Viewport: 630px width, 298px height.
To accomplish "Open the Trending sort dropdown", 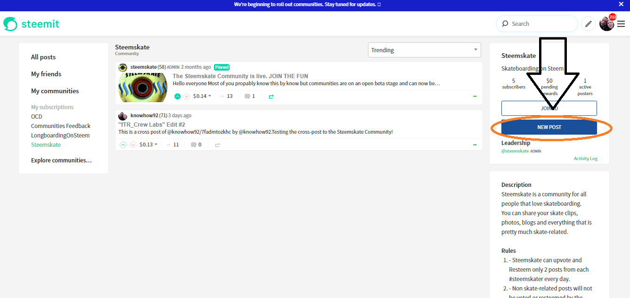I will (425, 50).
